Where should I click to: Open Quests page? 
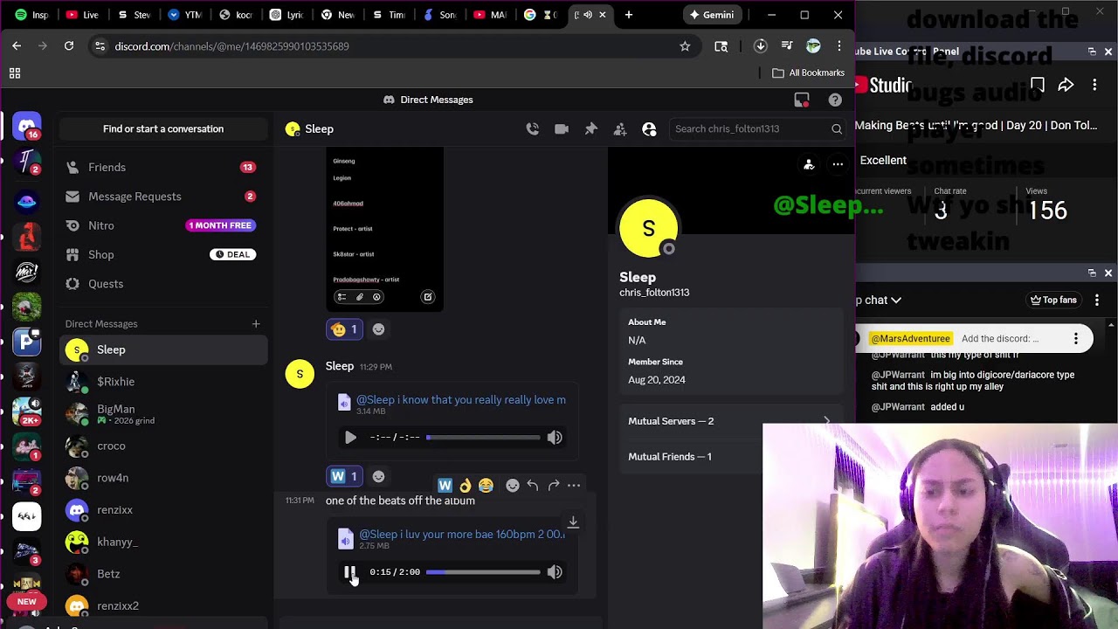(x=163, y=284)
